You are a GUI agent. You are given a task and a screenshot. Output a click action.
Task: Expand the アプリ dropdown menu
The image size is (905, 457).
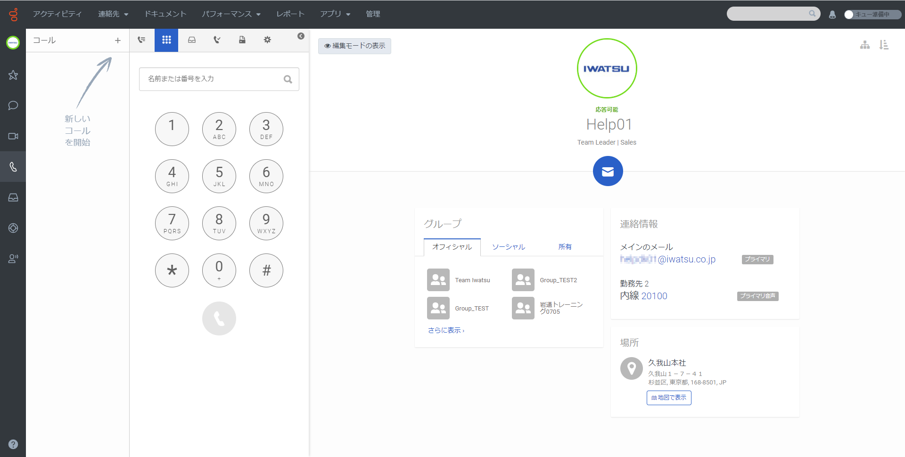click(335, 14)
